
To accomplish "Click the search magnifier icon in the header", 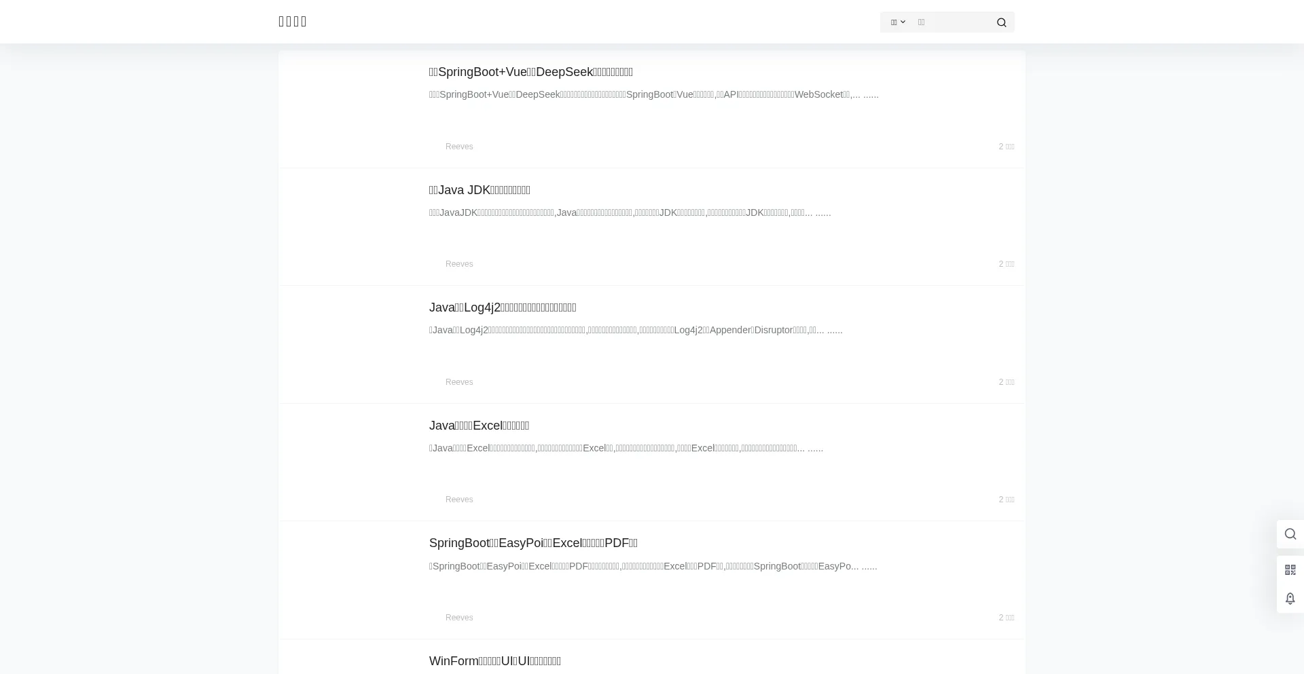I will (x=1001, y=22).
